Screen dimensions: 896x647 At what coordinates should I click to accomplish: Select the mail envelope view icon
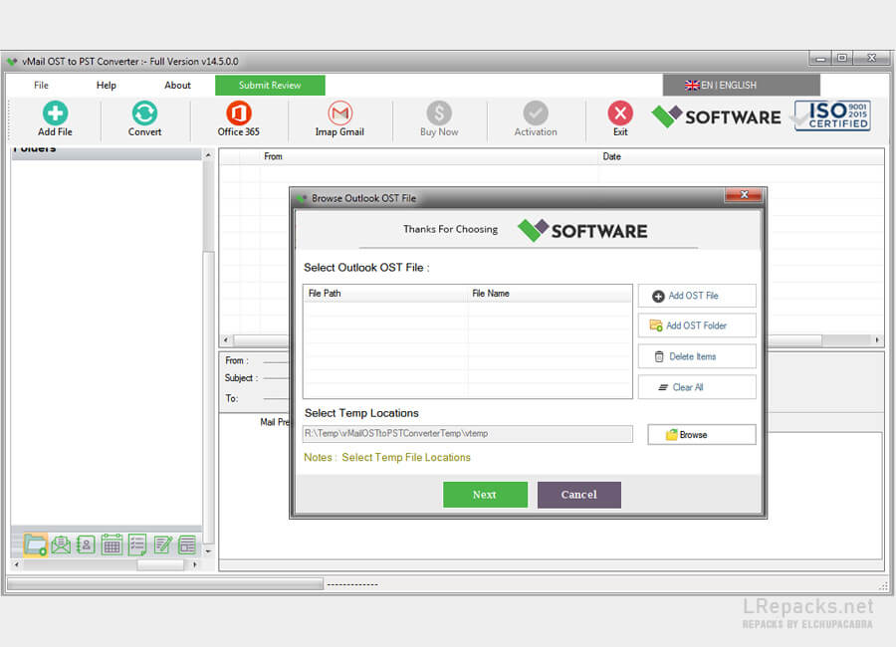(x=61, y=544)
